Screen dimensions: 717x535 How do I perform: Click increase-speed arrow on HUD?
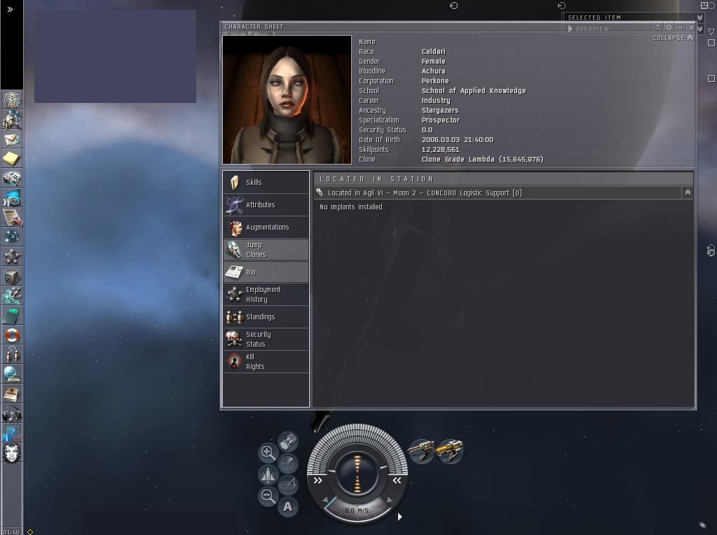pyautogui.click(x=390, y=500)
